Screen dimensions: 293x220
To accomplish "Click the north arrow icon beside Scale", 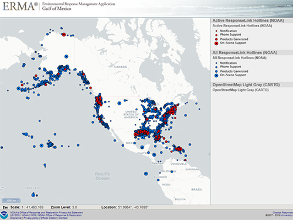I will pos(5,207).
